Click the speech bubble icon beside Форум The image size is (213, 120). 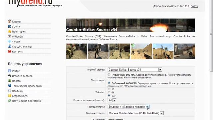tap(9, 41)
